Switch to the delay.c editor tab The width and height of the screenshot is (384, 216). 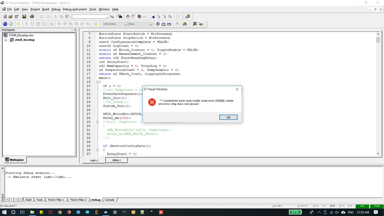click(x=116, y=160)
